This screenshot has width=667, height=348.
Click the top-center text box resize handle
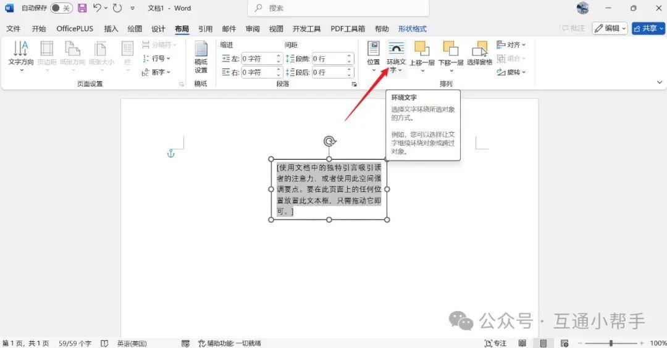(329, 159)
